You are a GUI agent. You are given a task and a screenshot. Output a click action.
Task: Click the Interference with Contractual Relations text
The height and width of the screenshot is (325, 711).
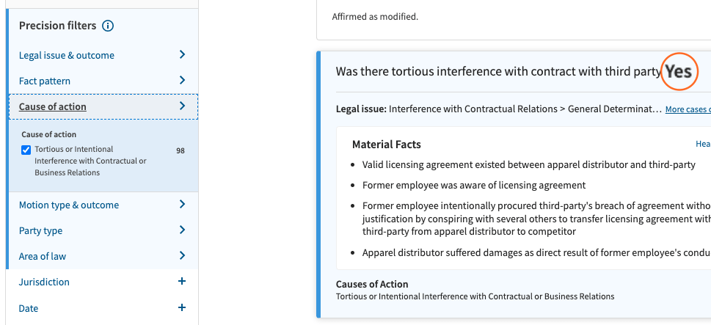point(525,109)
